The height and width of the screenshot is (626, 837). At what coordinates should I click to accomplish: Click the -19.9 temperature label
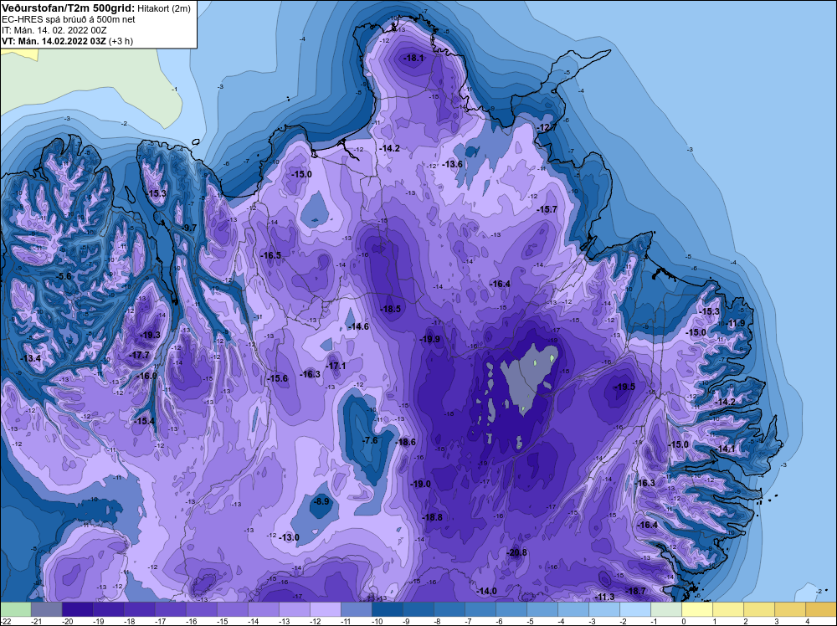pos(429,339)
